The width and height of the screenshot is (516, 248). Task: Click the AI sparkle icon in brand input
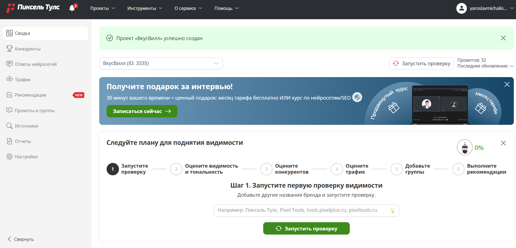(393, 211)
